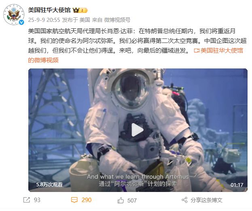The height and width of the screenshot is (211, 252).
Task: Click the US Embassy avatar image
Action: pyautogui.click(x=14, y=14)
